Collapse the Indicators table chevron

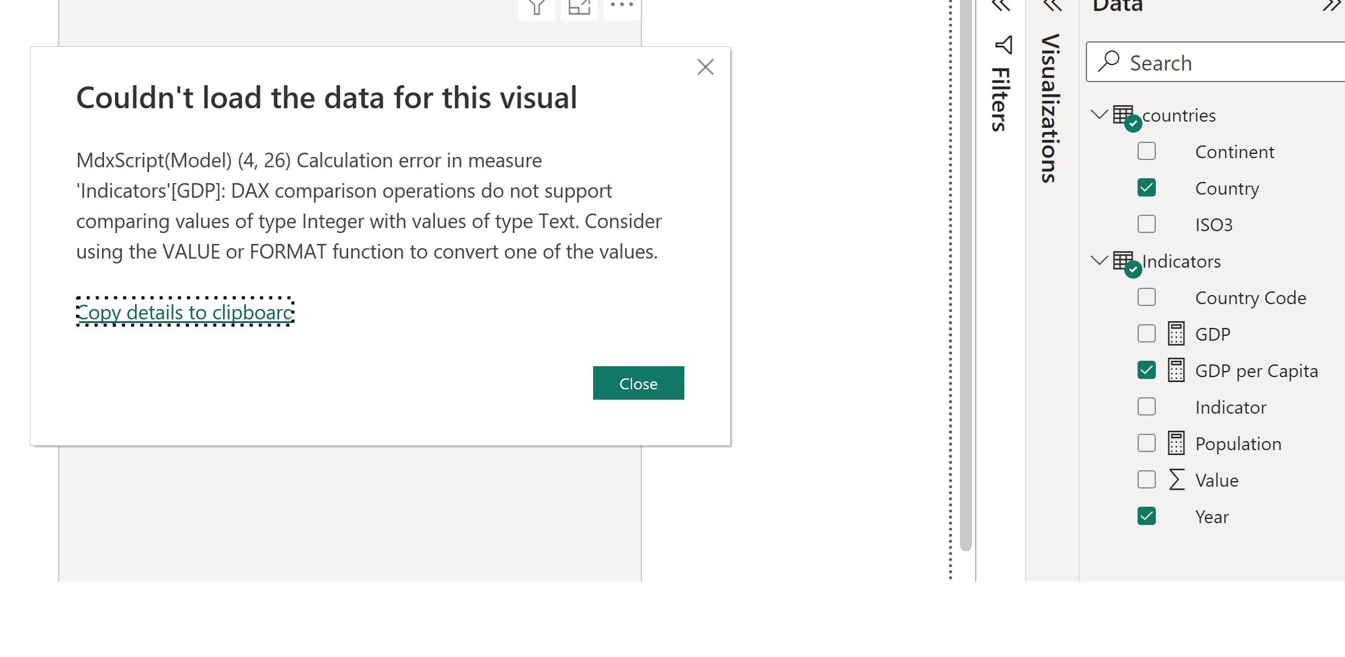coord(1099,260)
